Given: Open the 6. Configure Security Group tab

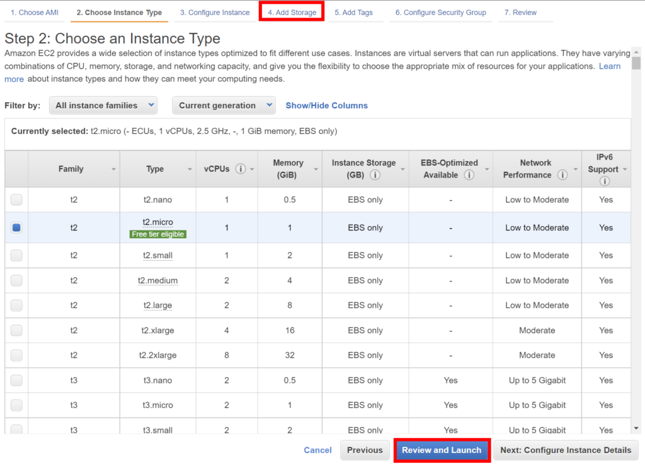Looking at the screenshot, I should point(440,13).
